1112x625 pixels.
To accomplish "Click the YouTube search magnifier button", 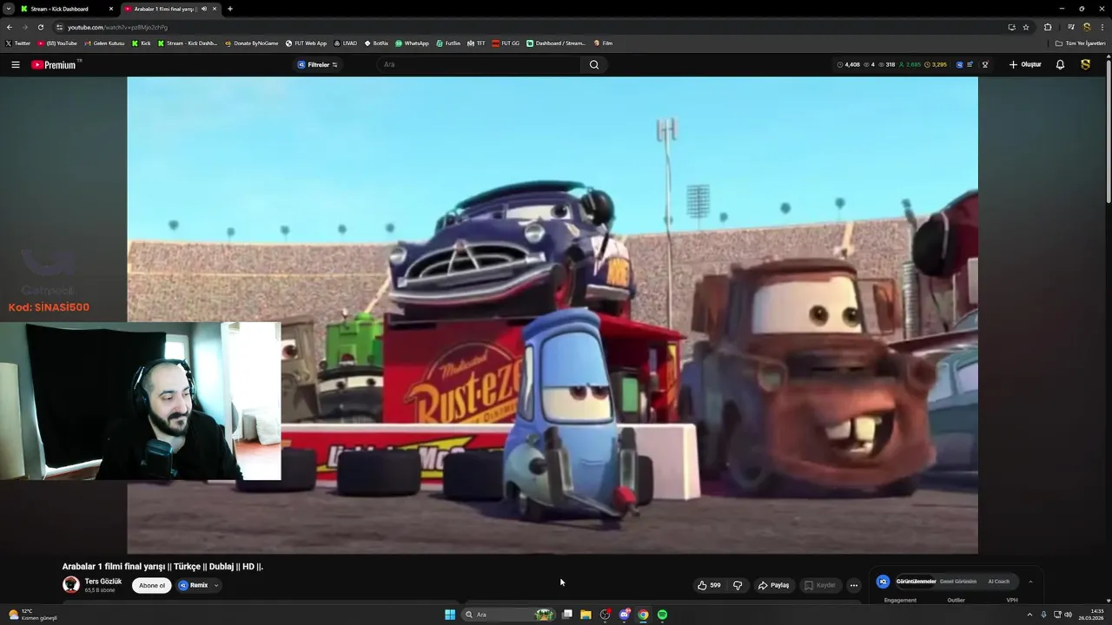I will click(594, 64).
